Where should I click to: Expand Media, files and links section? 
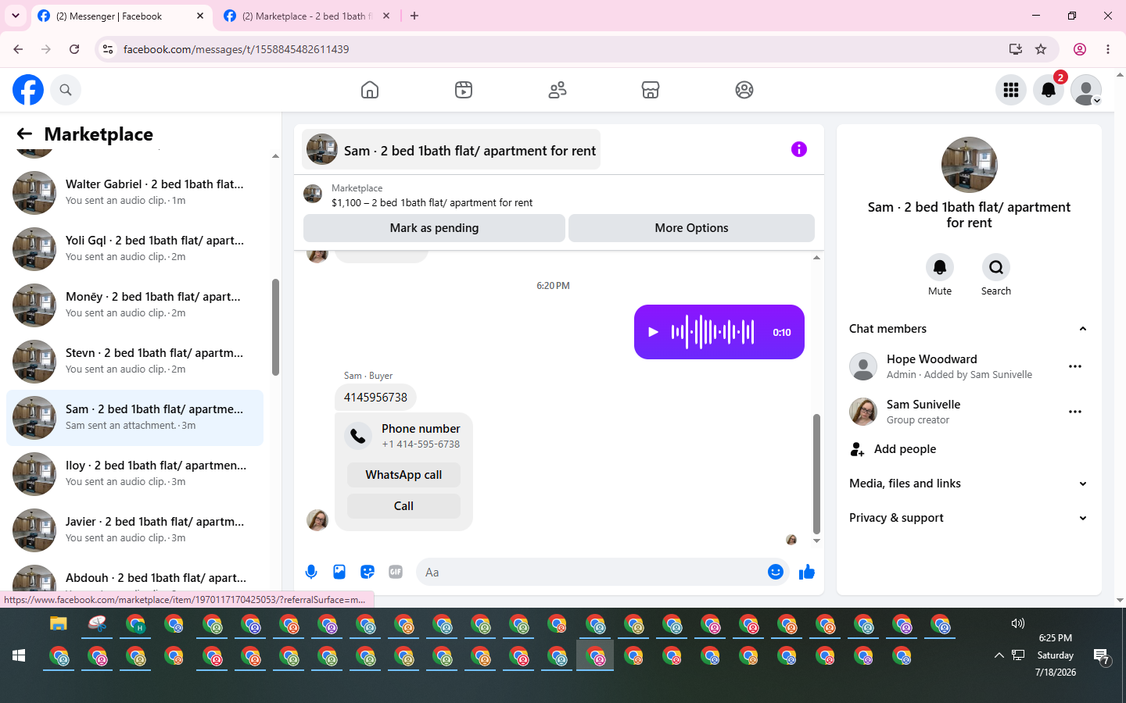point(969,484)
